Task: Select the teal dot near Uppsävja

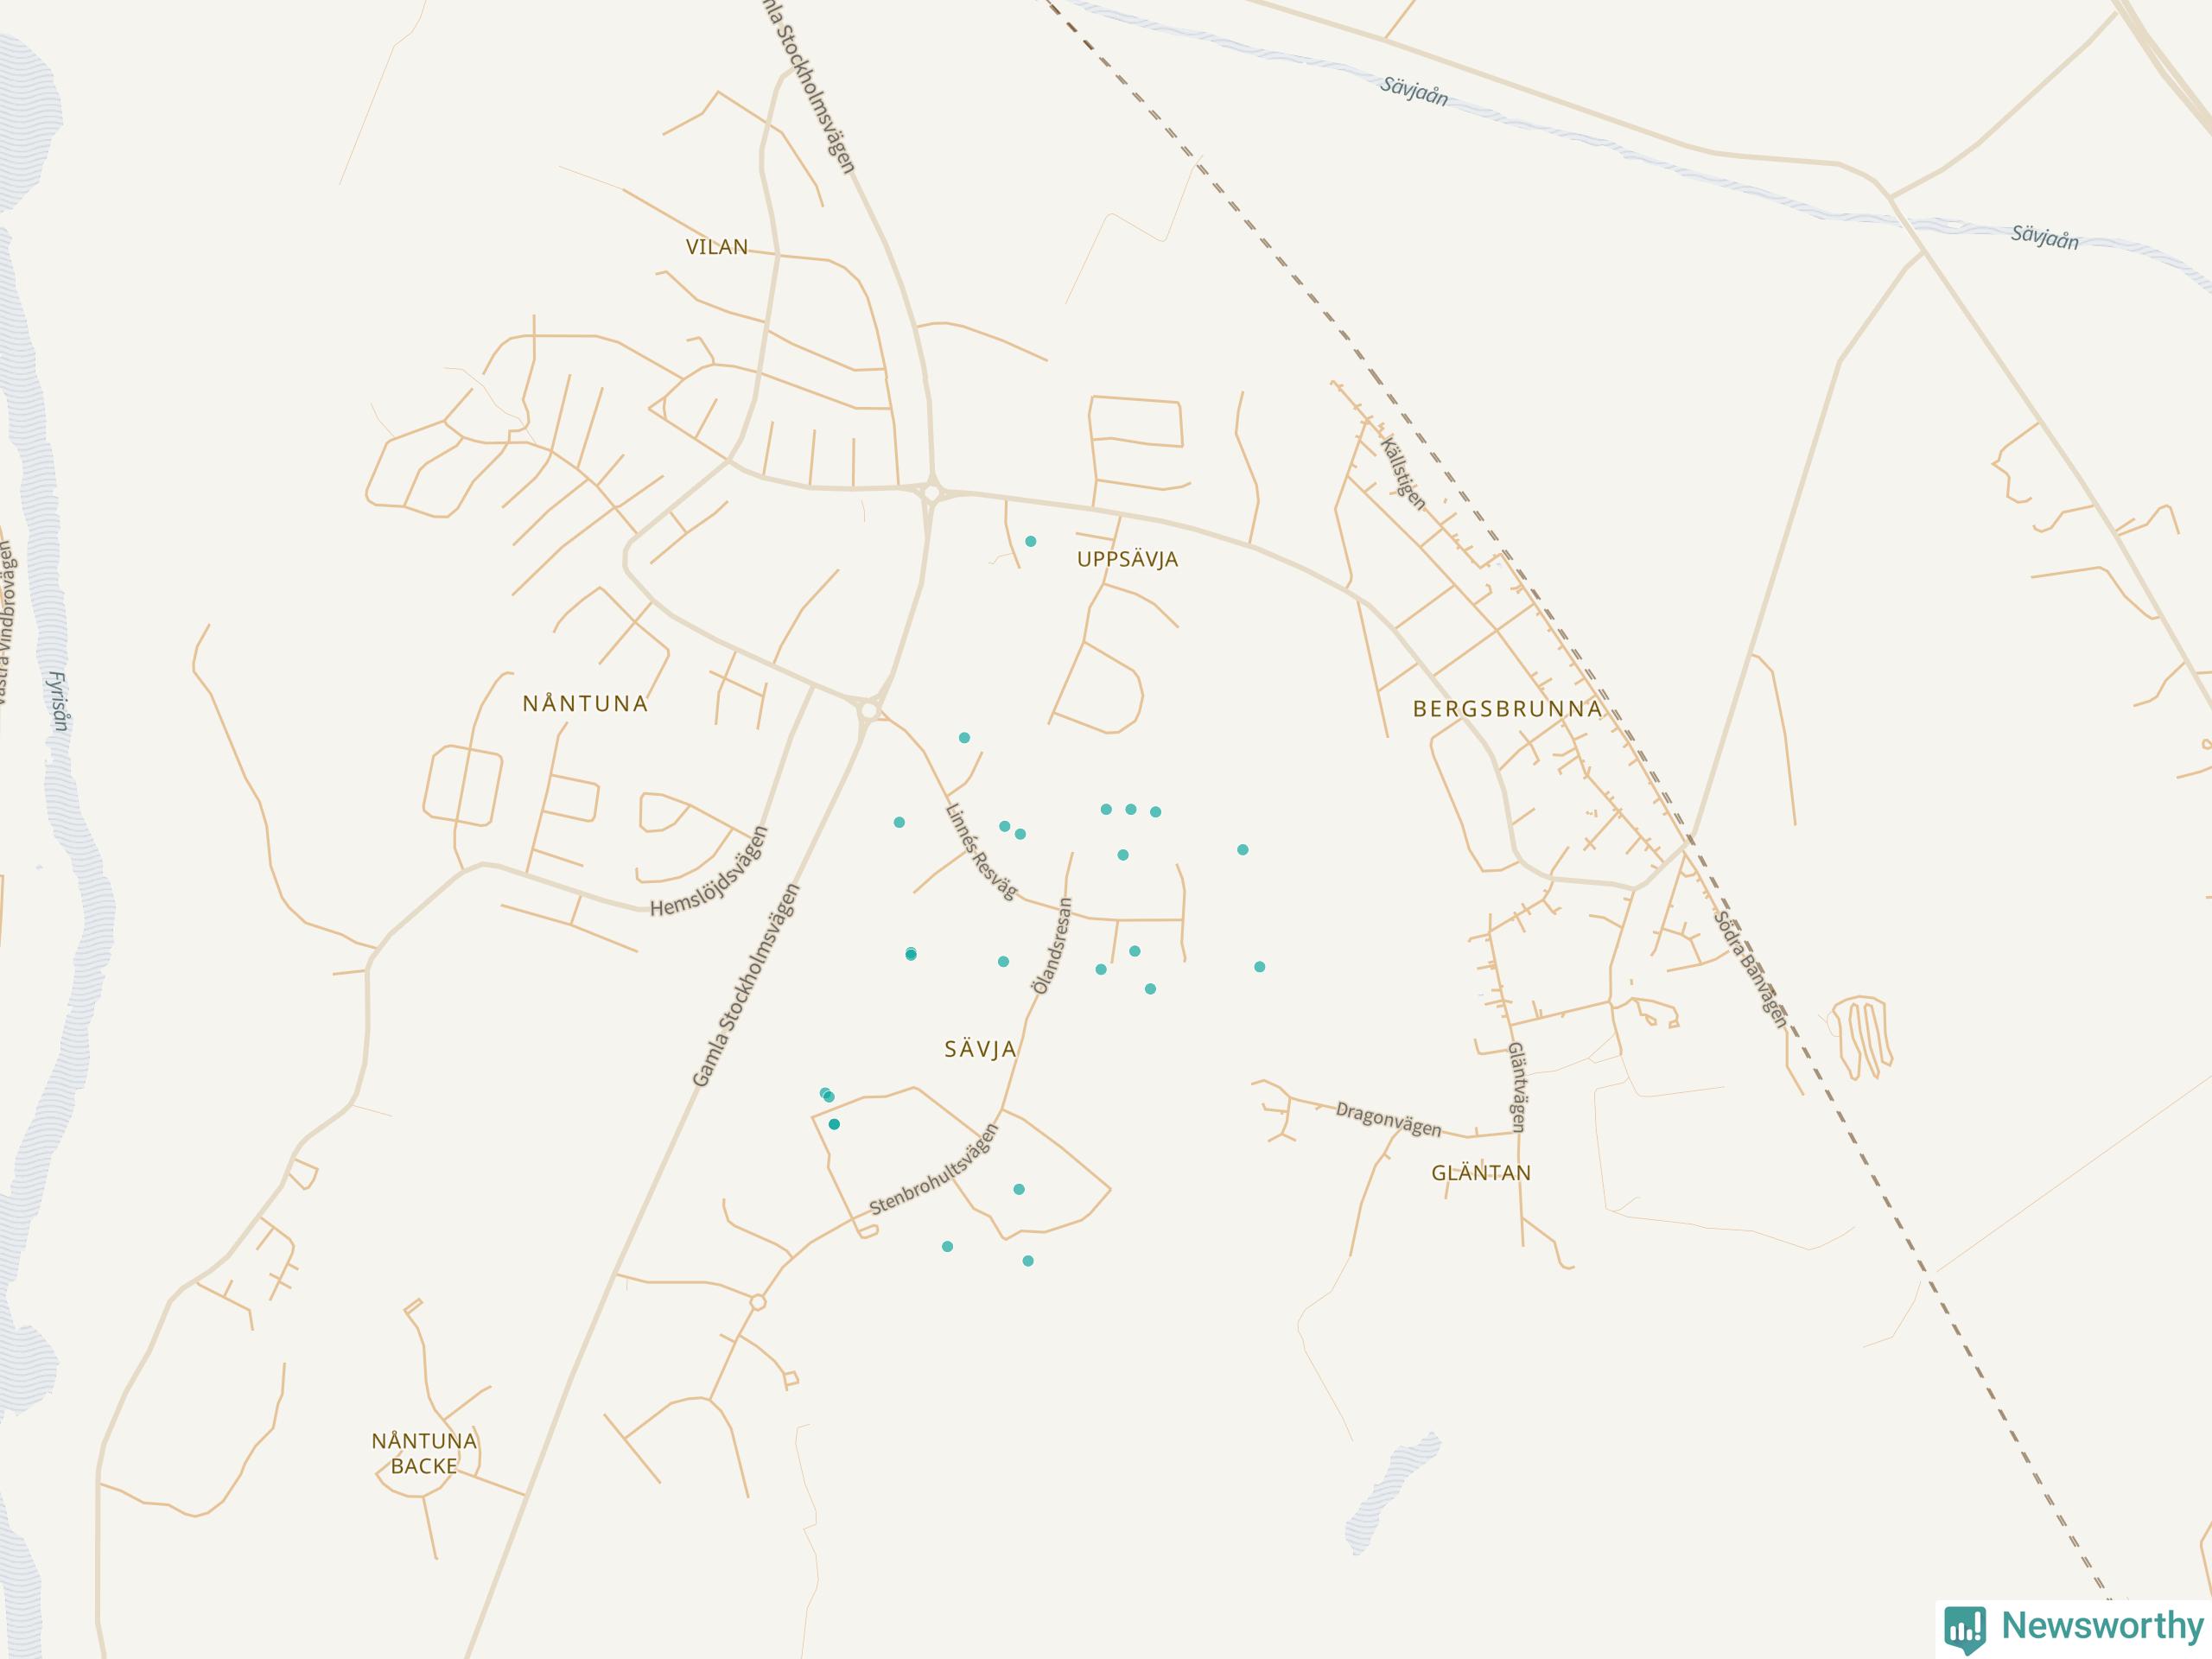Action: tap(1030, 541)
